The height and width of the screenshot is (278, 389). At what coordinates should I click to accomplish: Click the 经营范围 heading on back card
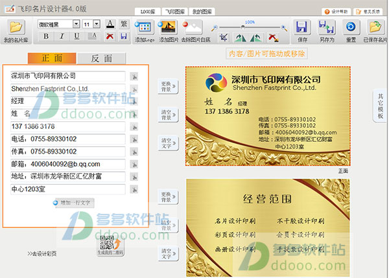coord(267,199)
